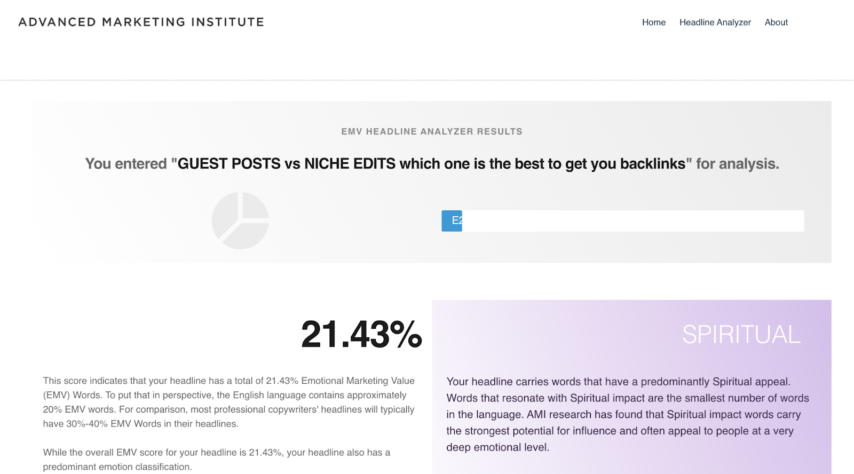Open the Home menu link
The image size is (854, 474).
(x=654, y=22)
